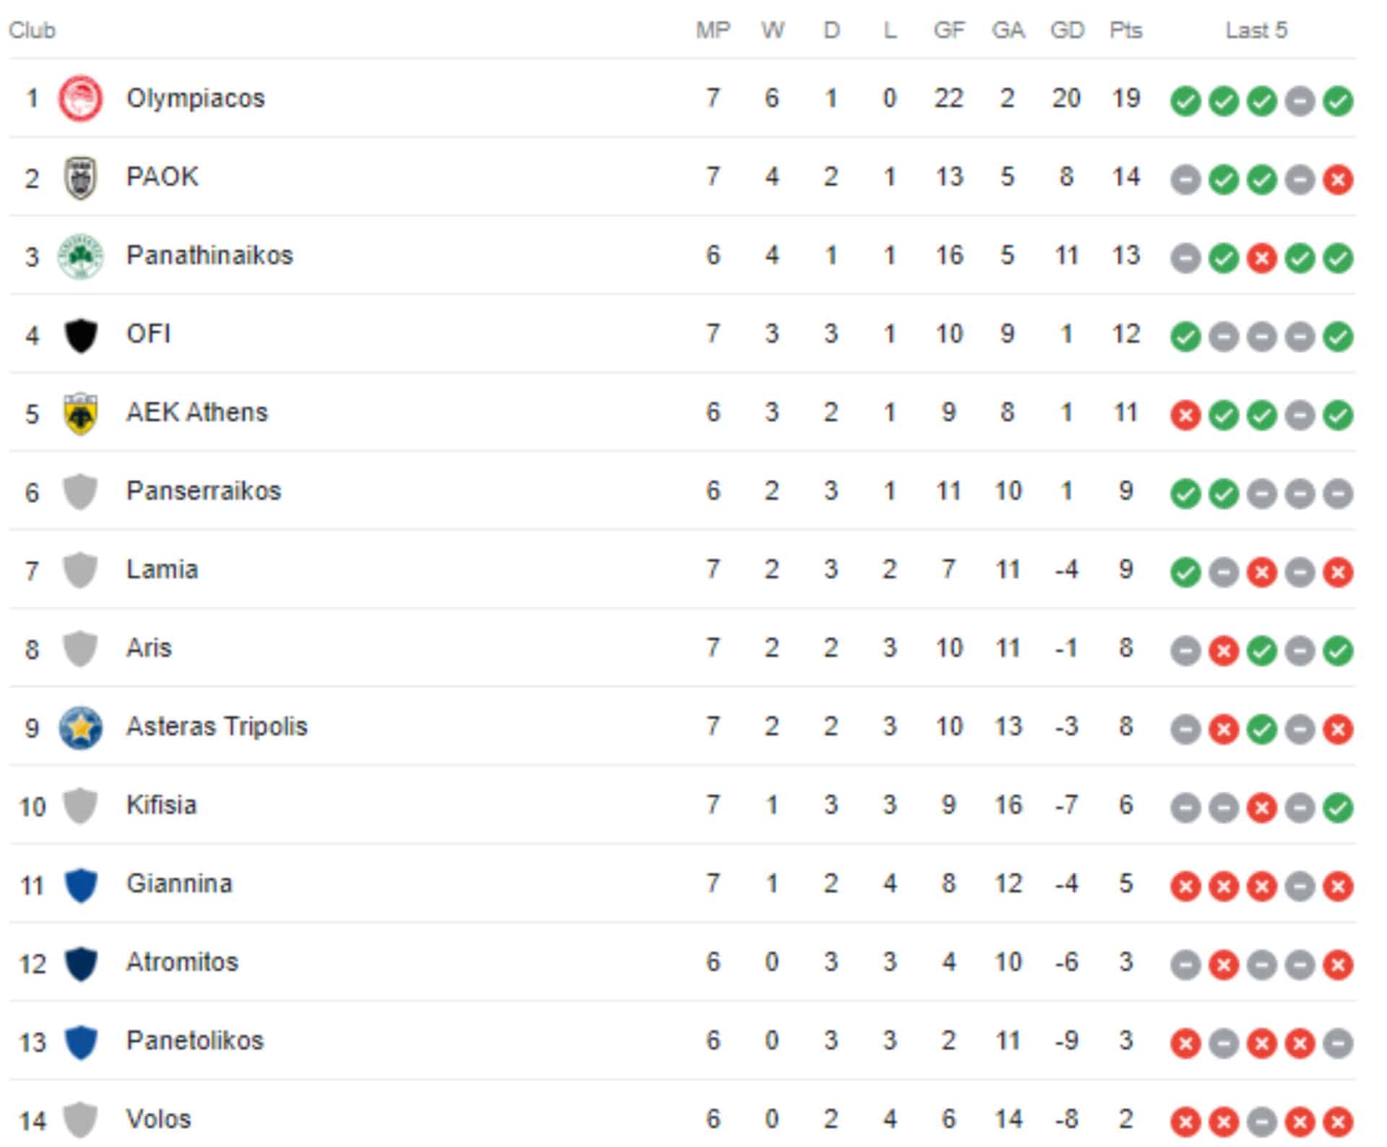Click Panathinaikos' red loss indicator

(1261, 258)
